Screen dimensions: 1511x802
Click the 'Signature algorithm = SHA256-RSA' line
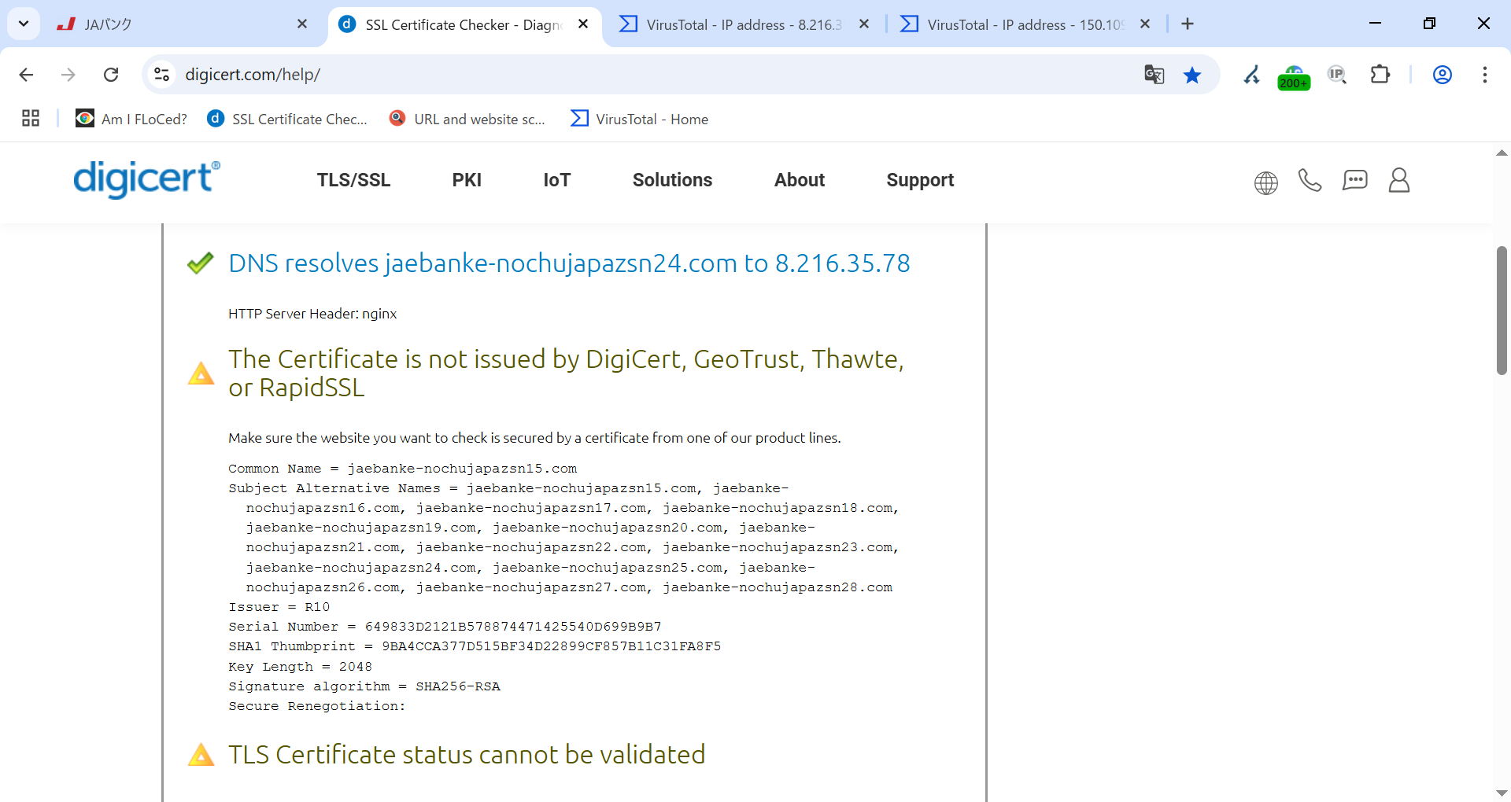[364, 686]
